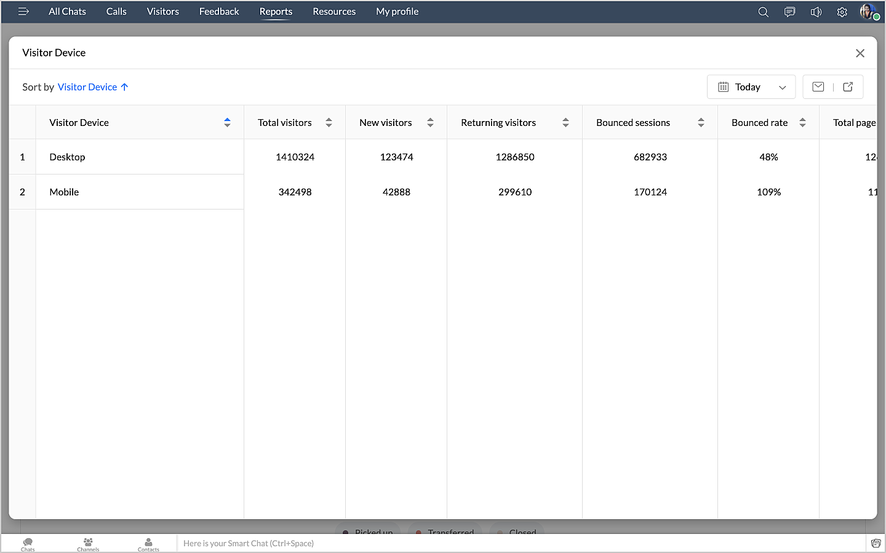
Task: Click the search magnifier icon
Action: coord(763,12)
